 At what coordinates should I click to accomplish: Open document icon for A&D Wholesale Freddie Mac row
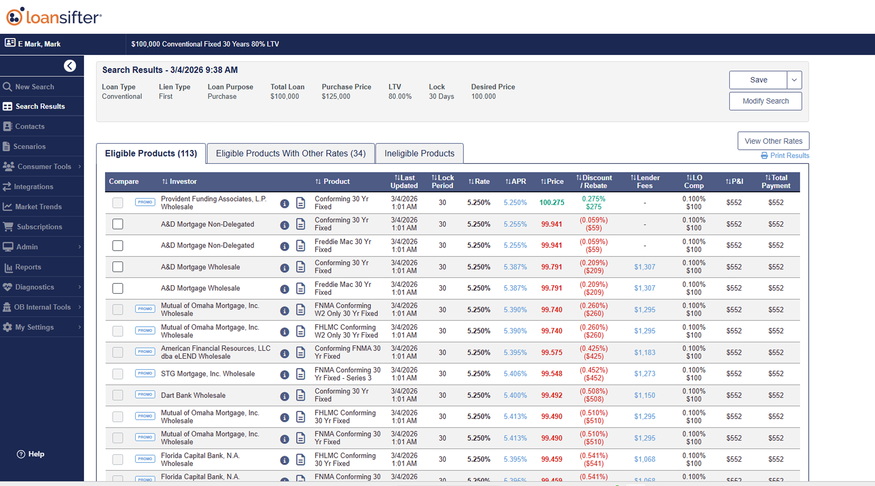tap(301, 288)
